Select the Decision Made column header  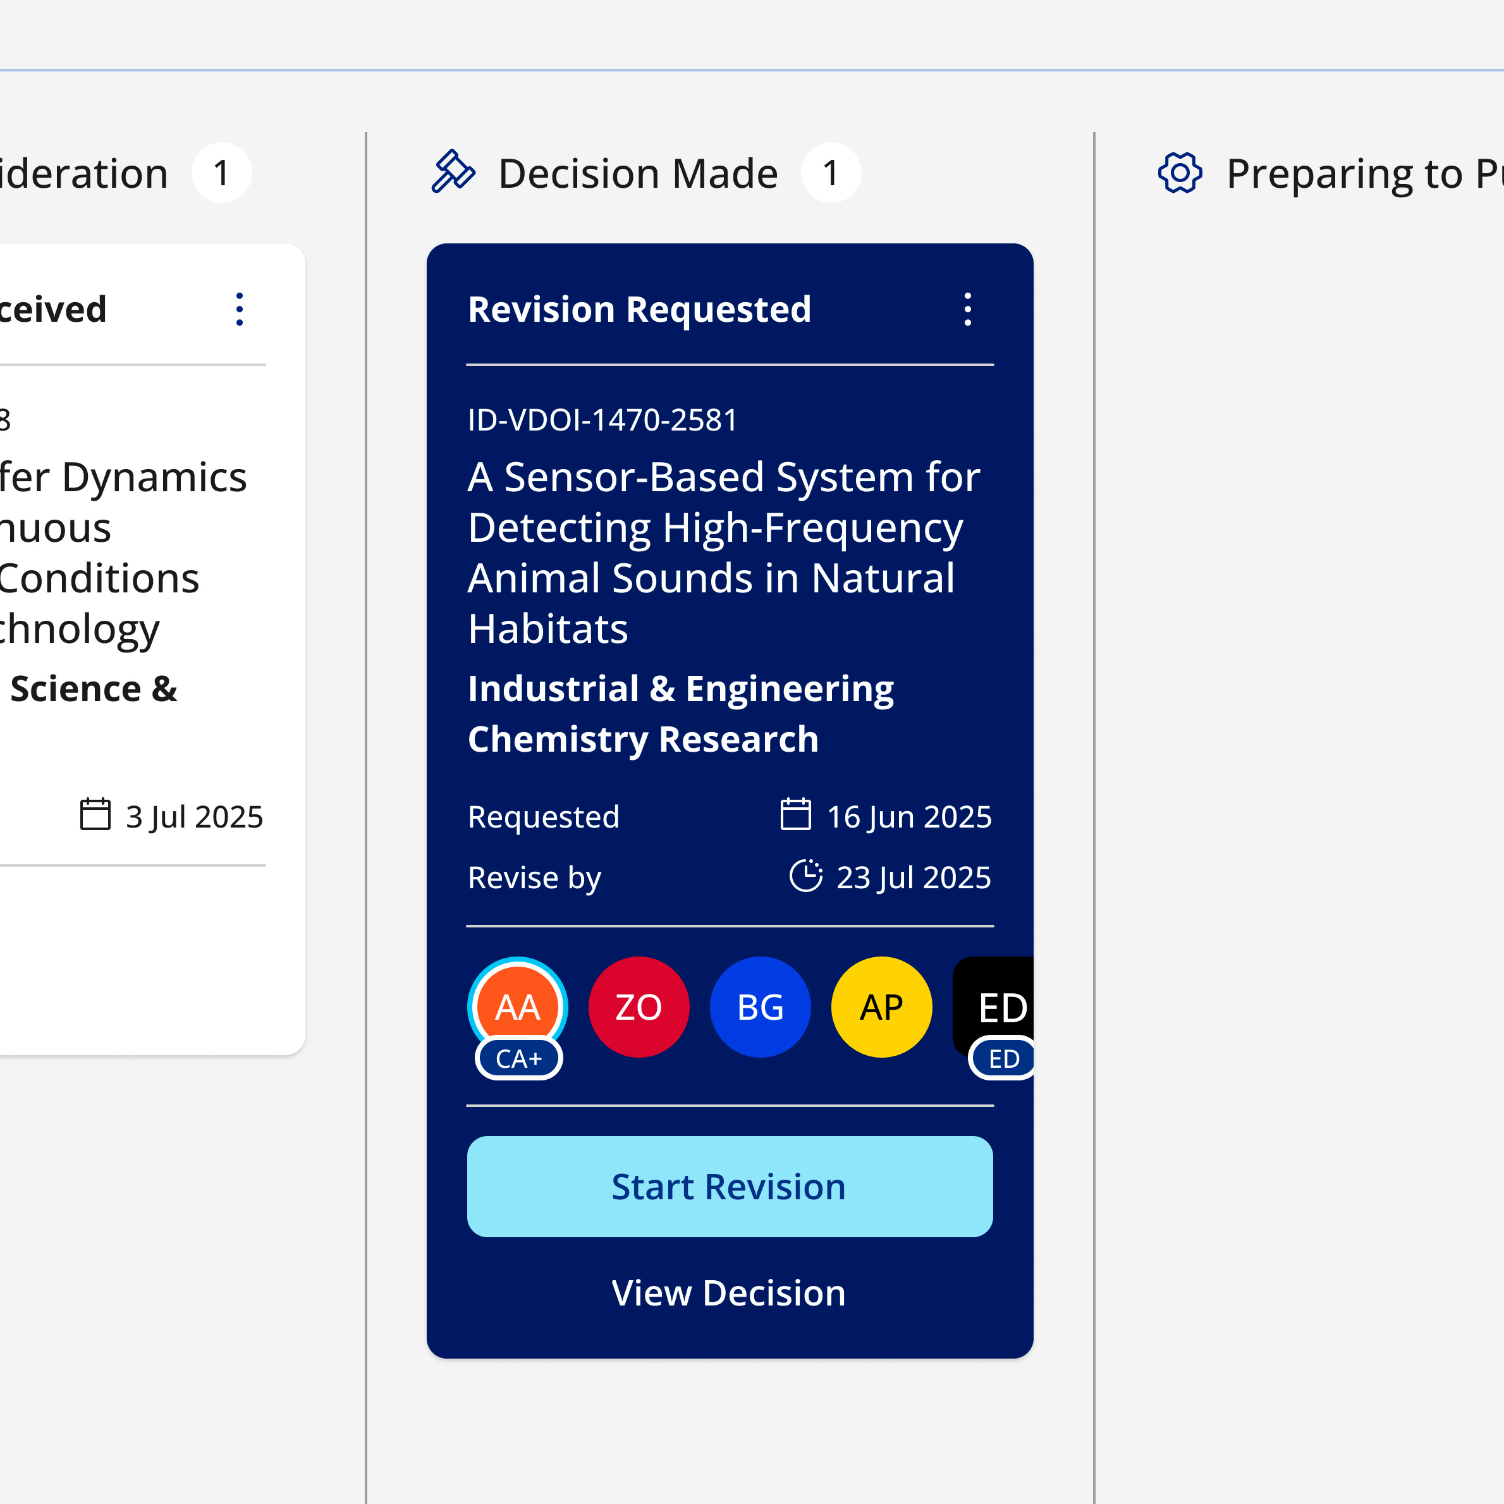pos(637,173)
